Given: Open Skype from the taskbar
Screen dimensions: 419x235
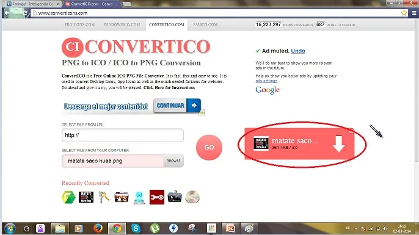Looking at the screenshot, I should point(136,228).
